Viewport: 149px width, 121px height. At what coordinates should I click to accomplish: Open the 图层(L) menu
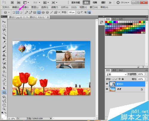click(x=35, y=7)
